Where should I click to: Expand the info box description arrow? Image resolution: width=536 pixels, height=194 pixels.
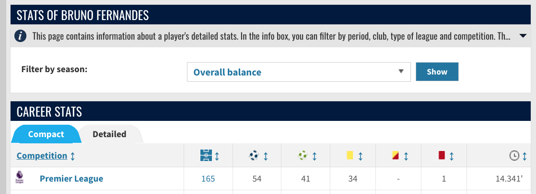523,36
